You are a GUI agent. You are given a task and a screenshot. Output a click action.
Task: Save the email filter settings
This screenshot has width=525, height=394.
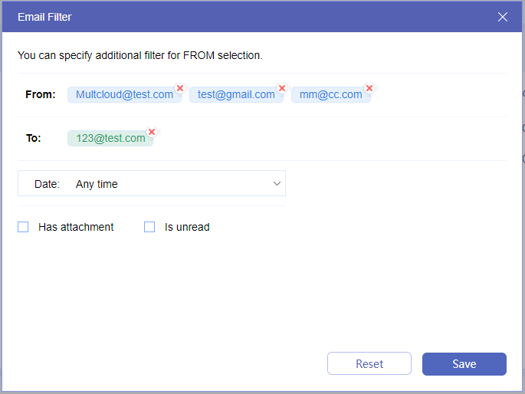464,364
